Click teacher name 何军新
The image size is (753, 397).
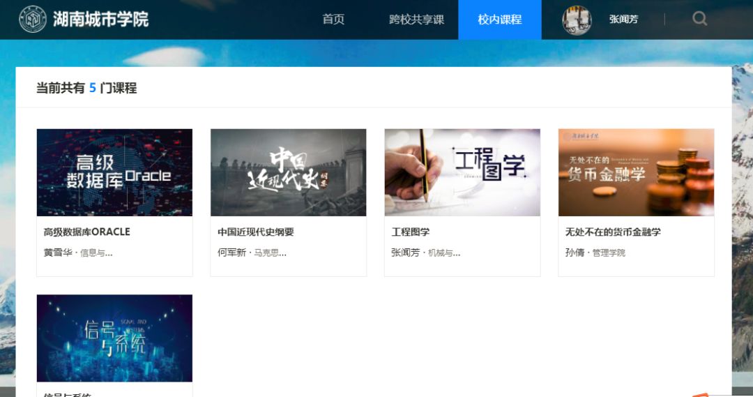(231, 253)
